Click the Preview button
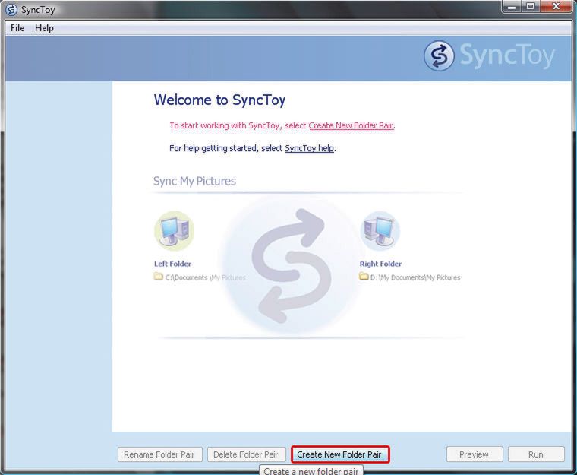Screen dimensions: 577x475 point(475,454)
